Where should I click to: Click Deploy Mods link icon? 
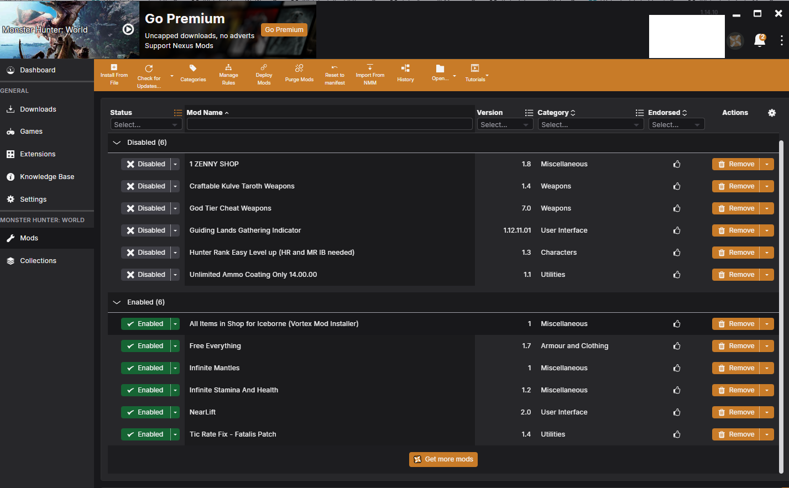pyautogui.click(x=264, y=67)
